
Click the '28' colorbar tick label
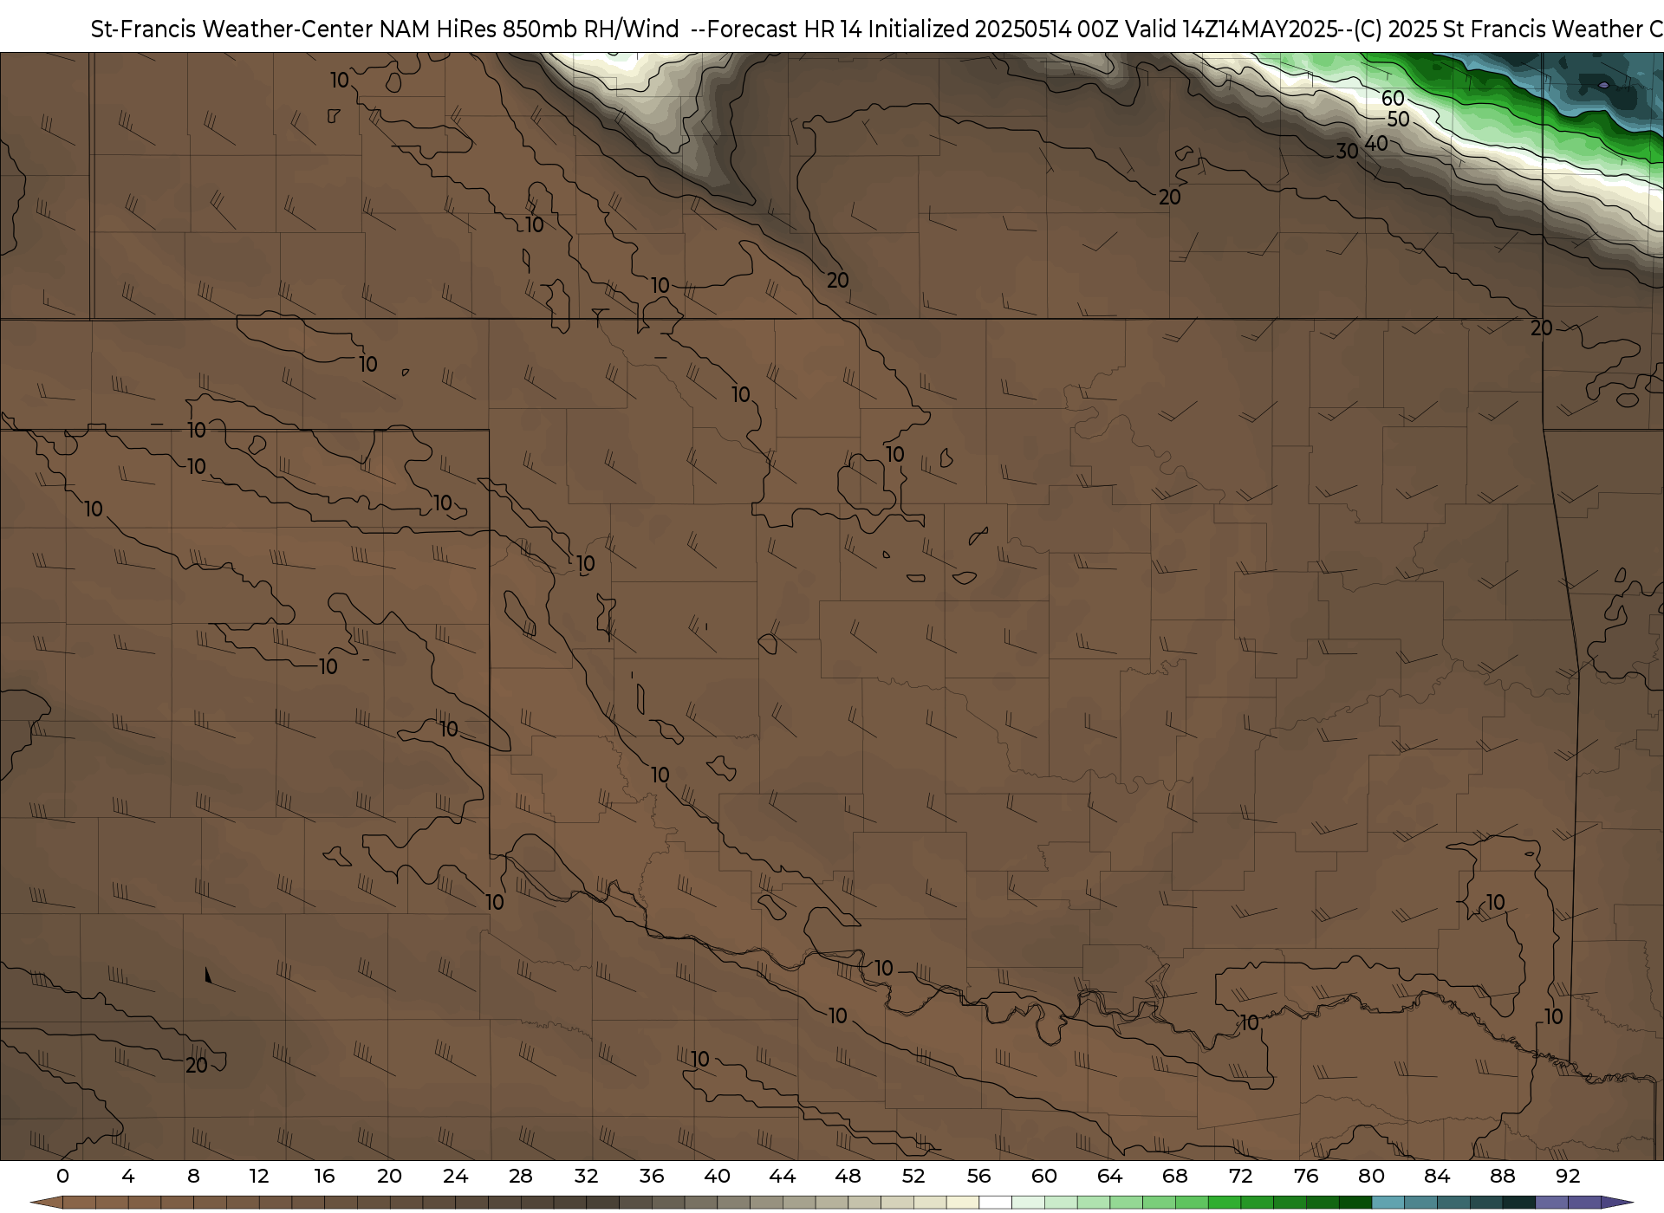521,1176
